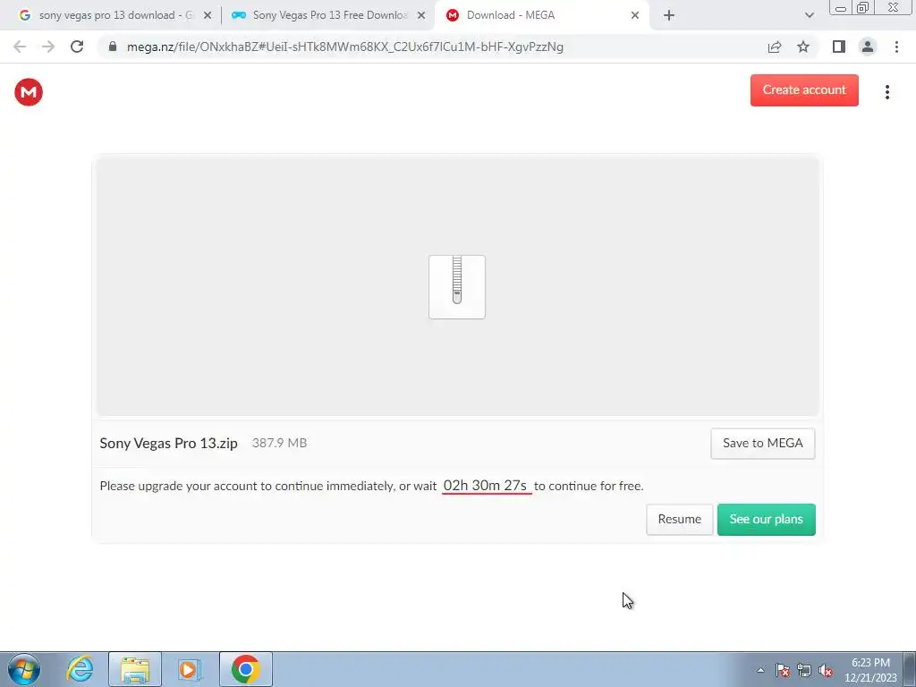Go back in browser history
The width and height of the screenshot is (916, 687).
[20, 47]
